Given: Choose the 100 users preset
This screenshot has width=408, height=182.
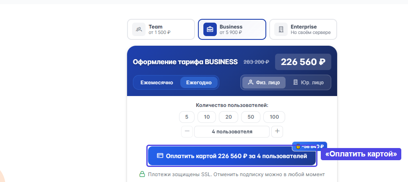Looking at the screenshot, I should click(274, 117).
